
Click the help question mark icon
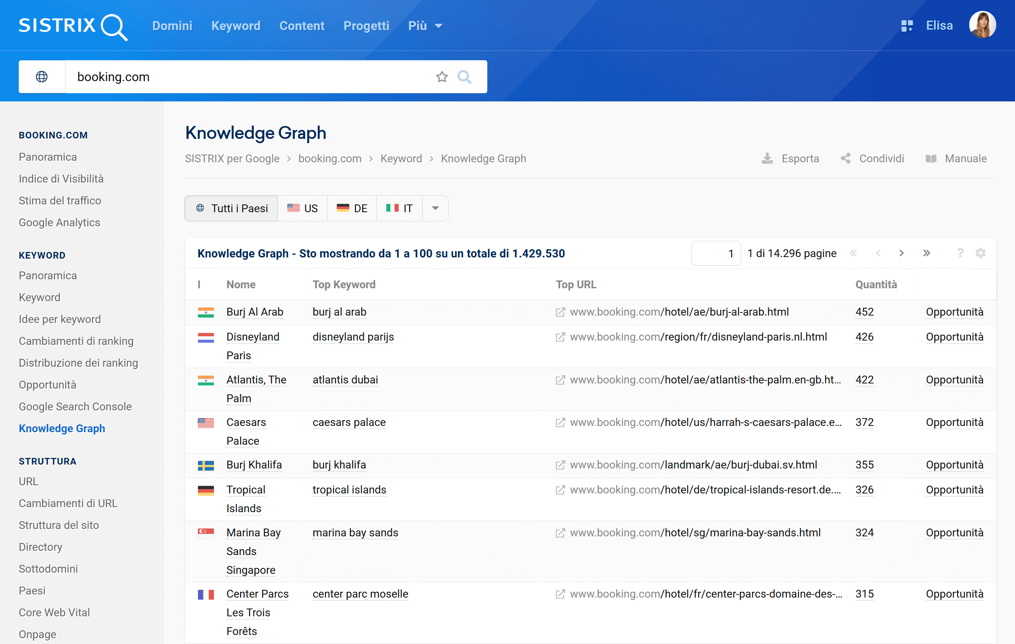pyautogui.click(x=960, y=253)
